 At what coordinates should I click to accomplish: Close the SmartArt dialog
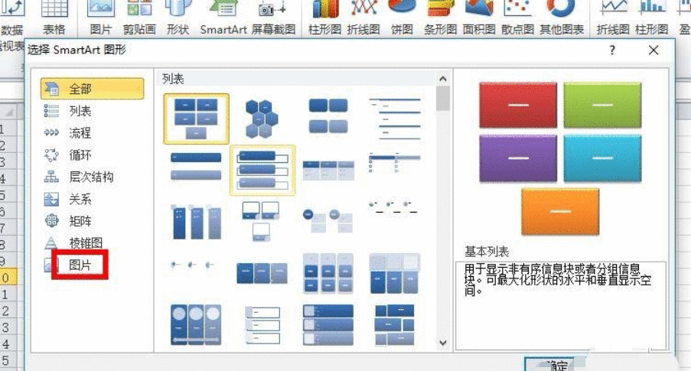pos(654,50)
